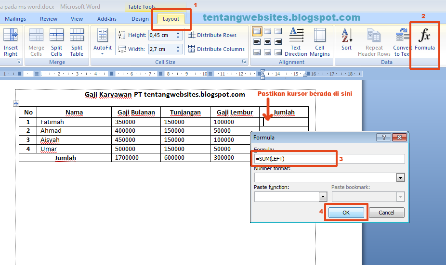Click the Umar name cell
The width and height of the screenshot is (446, 265).
74,149
